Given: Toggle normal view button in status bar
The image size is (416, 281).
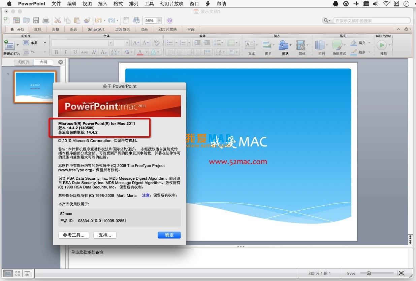Looking at the screenshot, I should [8, 273].
